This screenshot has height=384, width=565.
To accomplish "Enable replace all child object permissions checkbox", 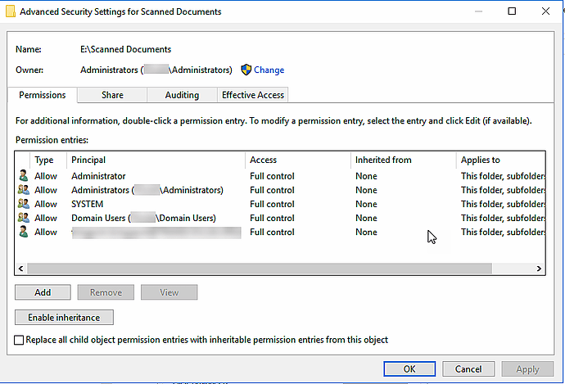I will [x=20, y=340].
